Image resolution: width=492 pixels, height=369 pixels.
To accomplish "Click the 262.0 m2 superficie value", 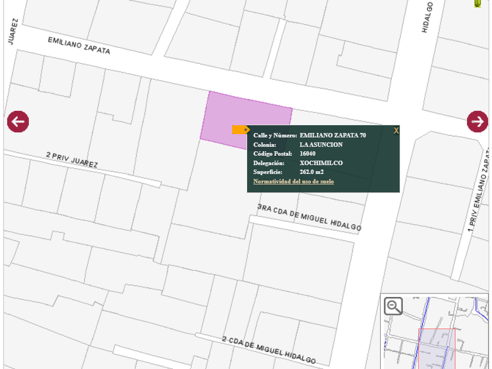I will (312, 172).
